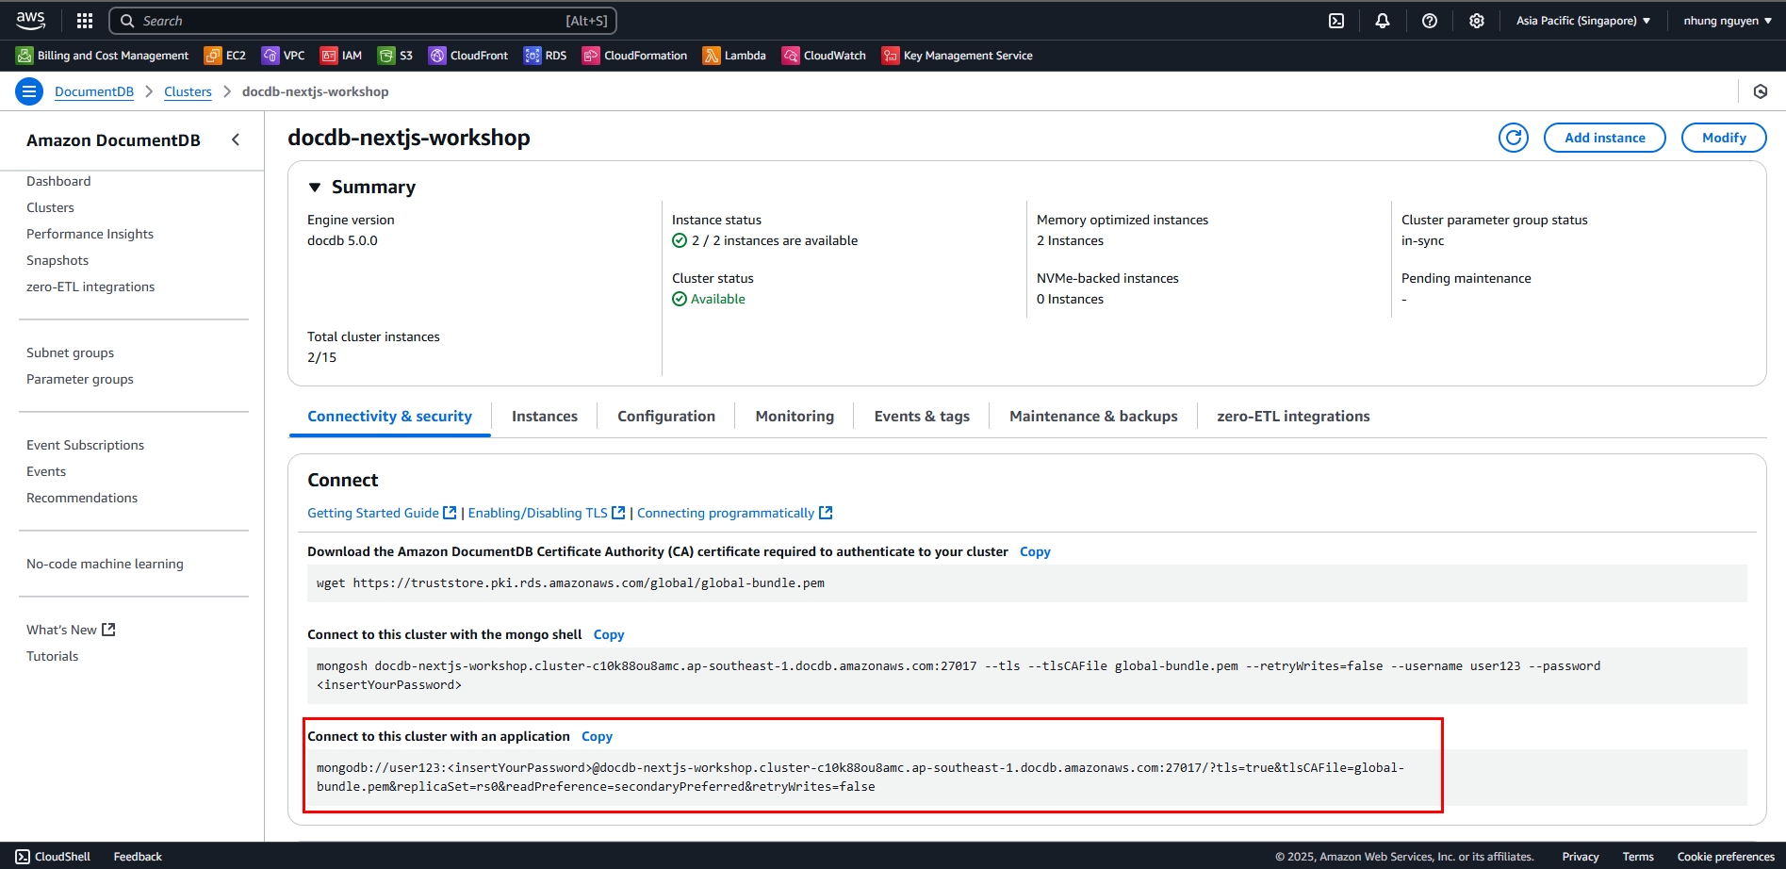Launch CloudShell from top bar icon
1786x869 pixels.
1336,21
